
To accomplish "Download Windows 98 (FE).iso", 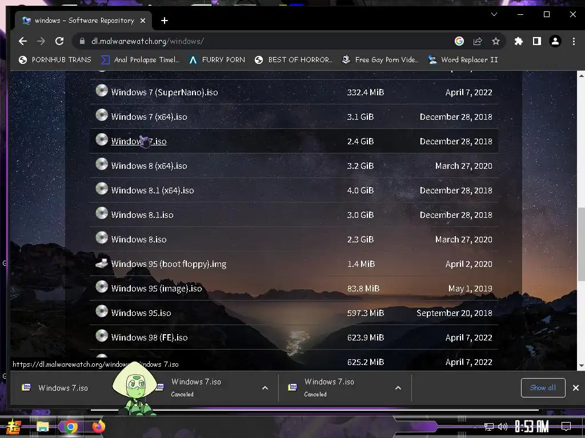I will coord(149,338).
